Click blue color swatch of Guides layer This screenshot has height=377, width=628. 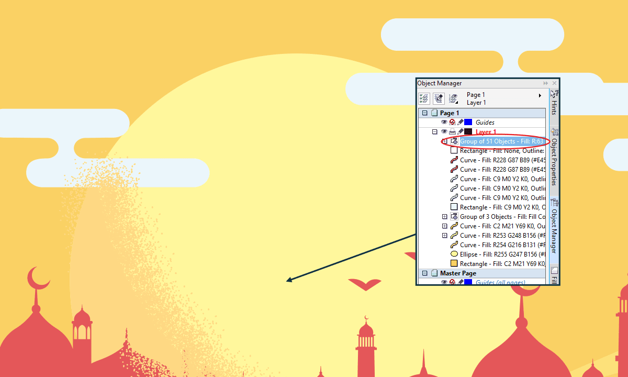468,122
